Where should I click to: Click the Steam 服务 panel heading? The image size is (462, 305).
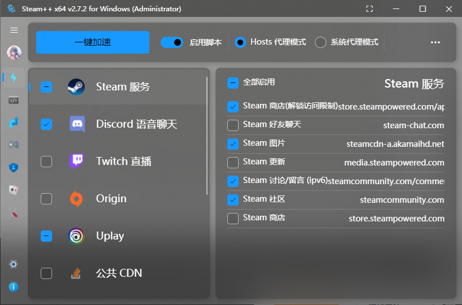pyautogui.click(x=414, y=84)
